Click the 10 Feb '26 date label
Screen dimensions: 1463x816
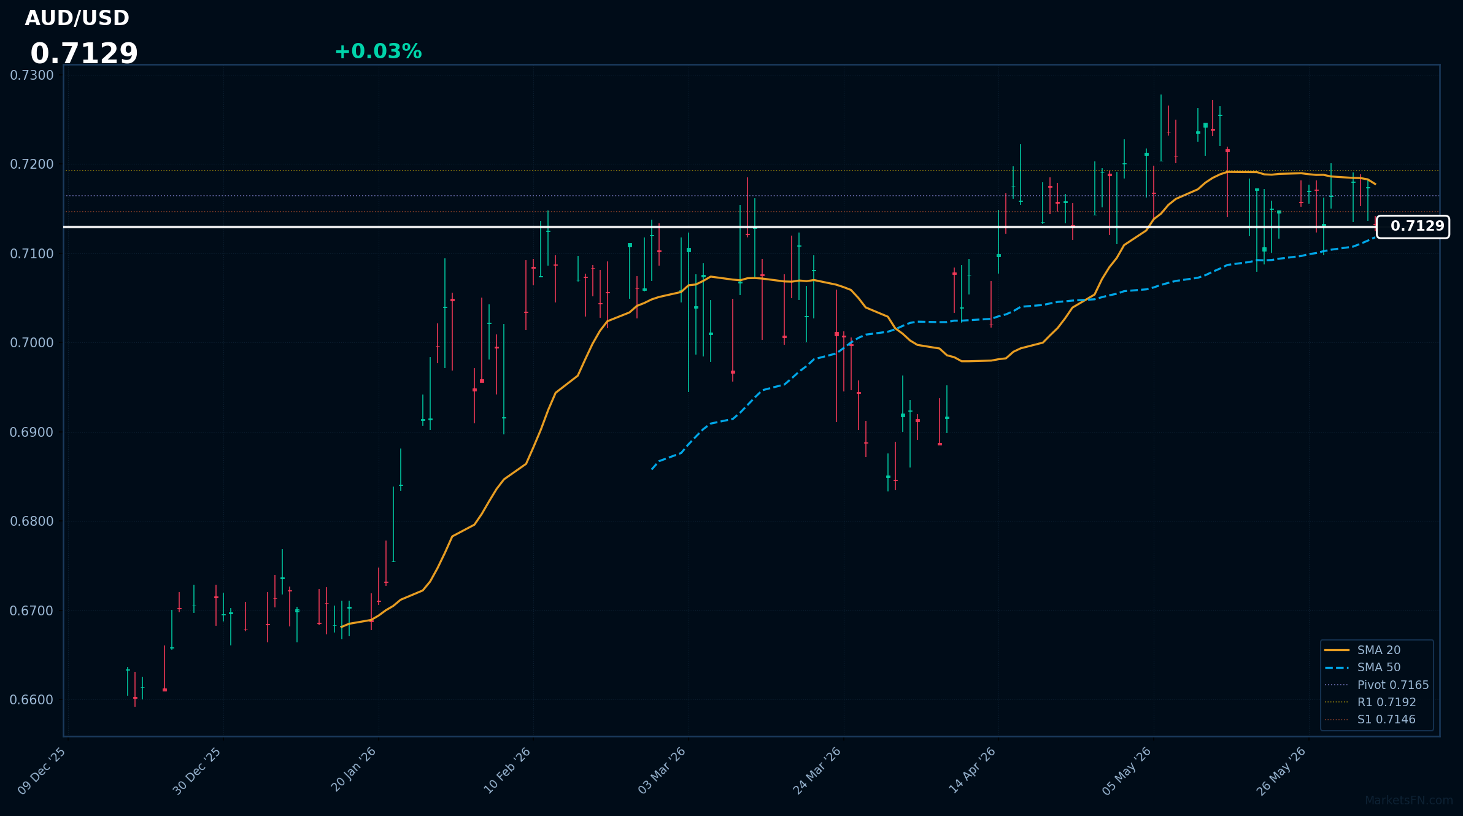[508, 770]
